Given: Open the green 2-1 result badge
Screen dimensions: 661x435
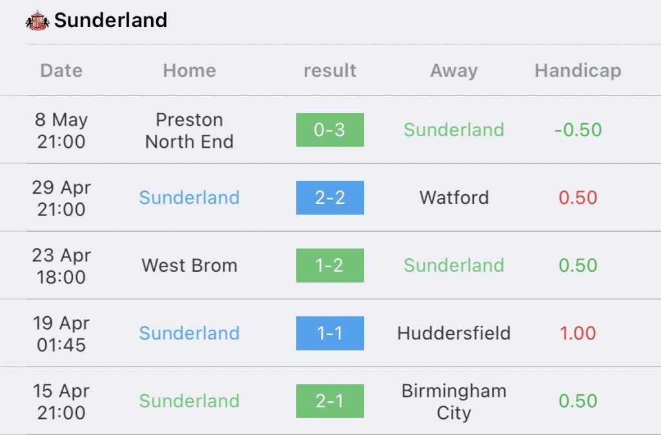Looking at the screenshot, I should (330, 401).
